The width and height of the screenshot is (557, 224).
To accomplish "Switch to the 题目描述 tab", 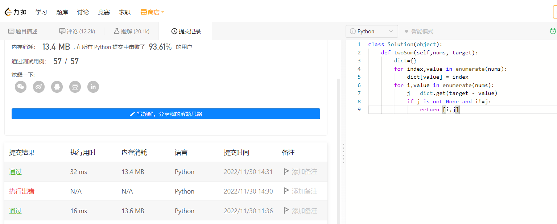I will click(x=23, y=32).
